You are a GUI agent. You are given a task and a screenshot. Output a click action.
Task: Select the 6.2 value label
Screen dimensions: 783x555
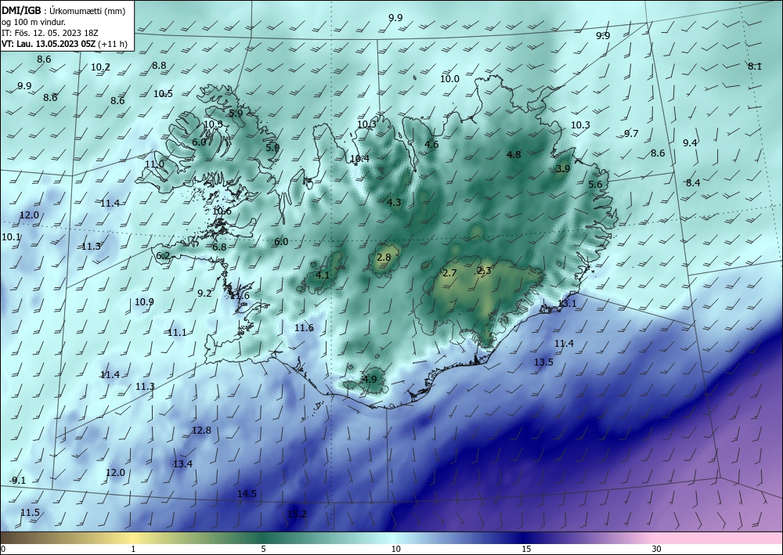tap(164, 256)
